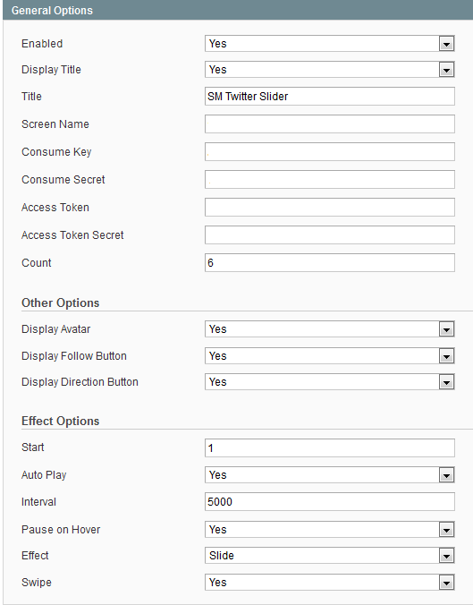This screenshot has width=473, height=605.
Task: Open the Display Follow Button dropdown
Action: 330,356
